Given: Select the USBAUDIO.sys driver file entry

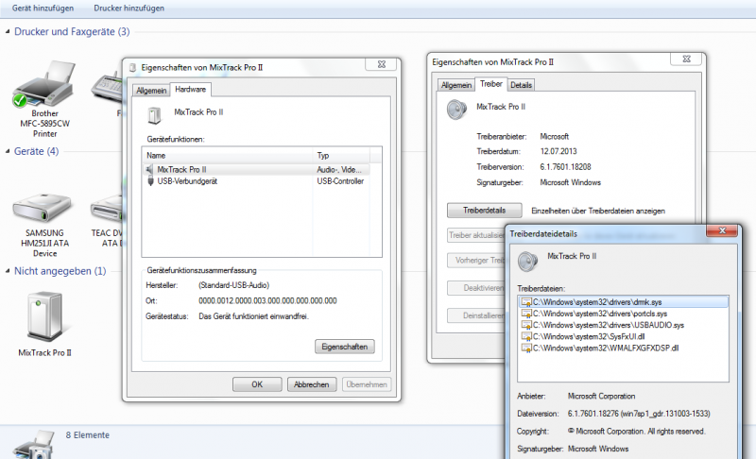Looking at the screenshot, I should pos(624,325).
